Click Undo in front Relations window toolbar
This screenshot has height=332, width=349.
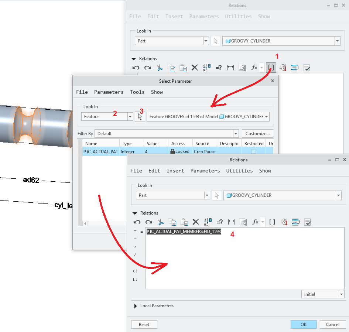pyautogui.click(x=137, y=222)
